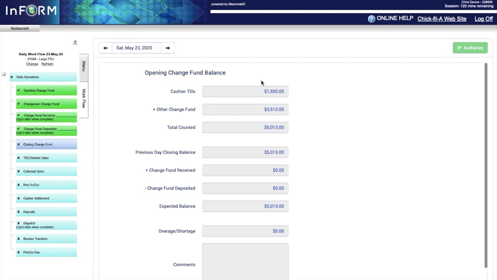The height and width of the screenshot is (280, 497).
Task: Open the Closing Change Fund step
Action: (47, 144)
